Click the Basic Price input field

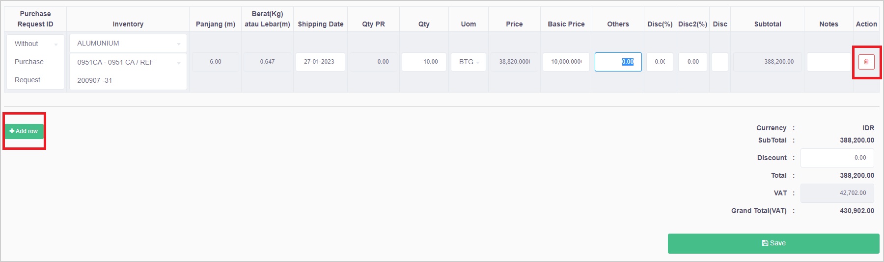coord(566,62)
